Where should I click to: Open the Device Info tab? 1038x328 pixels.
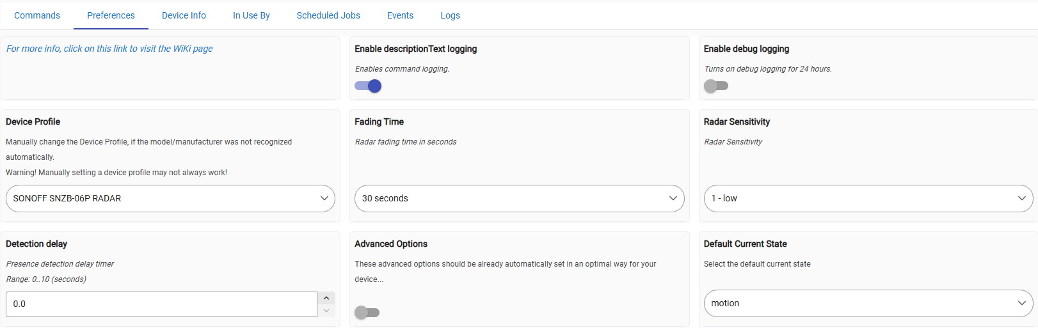(x=184, y=15)
